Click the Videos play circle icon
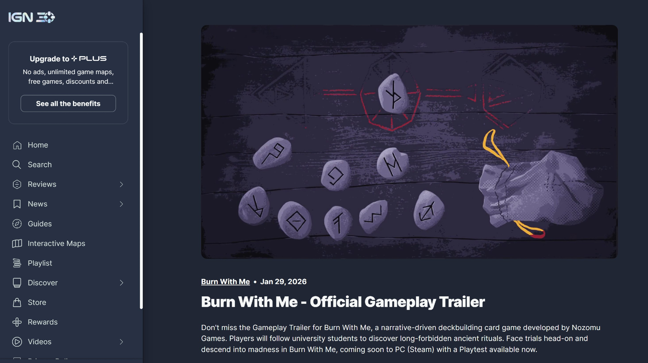The image size is (648, 363). coord(17,342)
